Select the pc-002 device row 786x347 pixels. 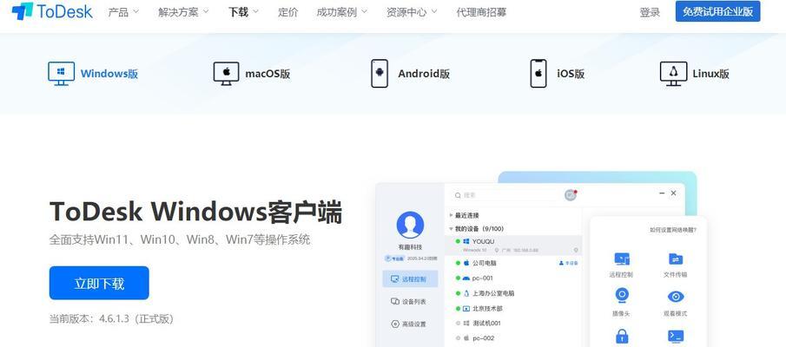point(512,338)
